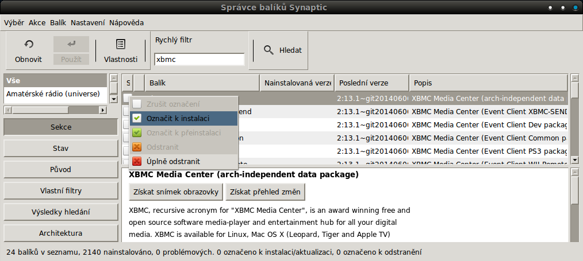
Task: Click Získat přehled změn button
Action: click(265, 192)
